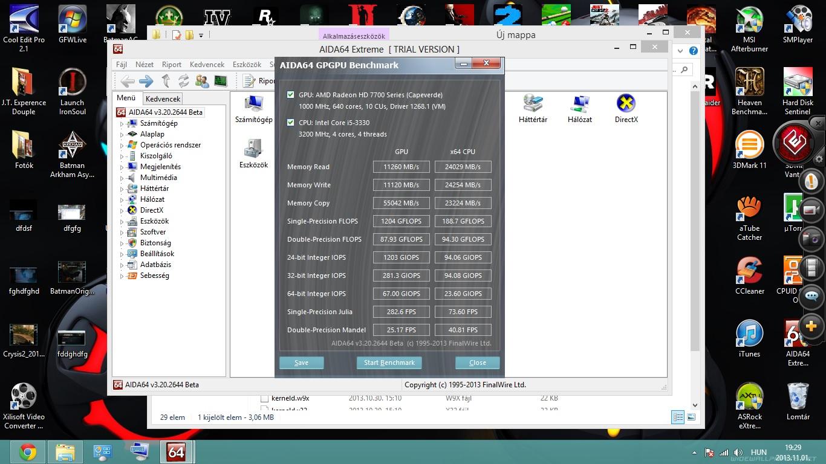This screenshot has width=826, height=464.
Task: Click the Up level arrow in AIDA64 toolbar
Action: click(166, 81)
